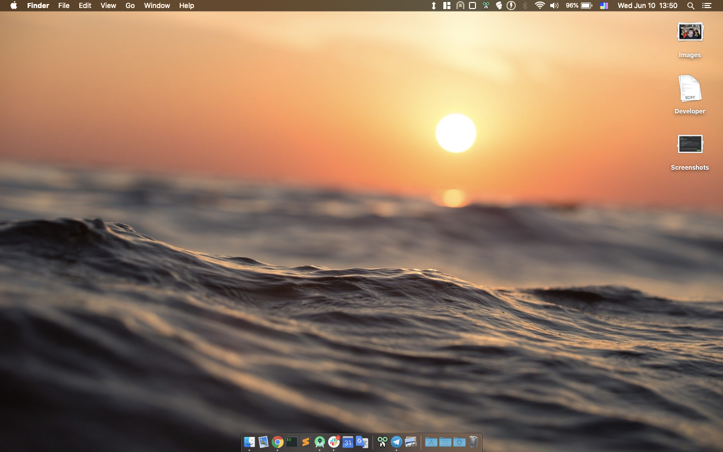
Task: Open the Go menu
Action: pyautogui.click(x=130, y=6)
